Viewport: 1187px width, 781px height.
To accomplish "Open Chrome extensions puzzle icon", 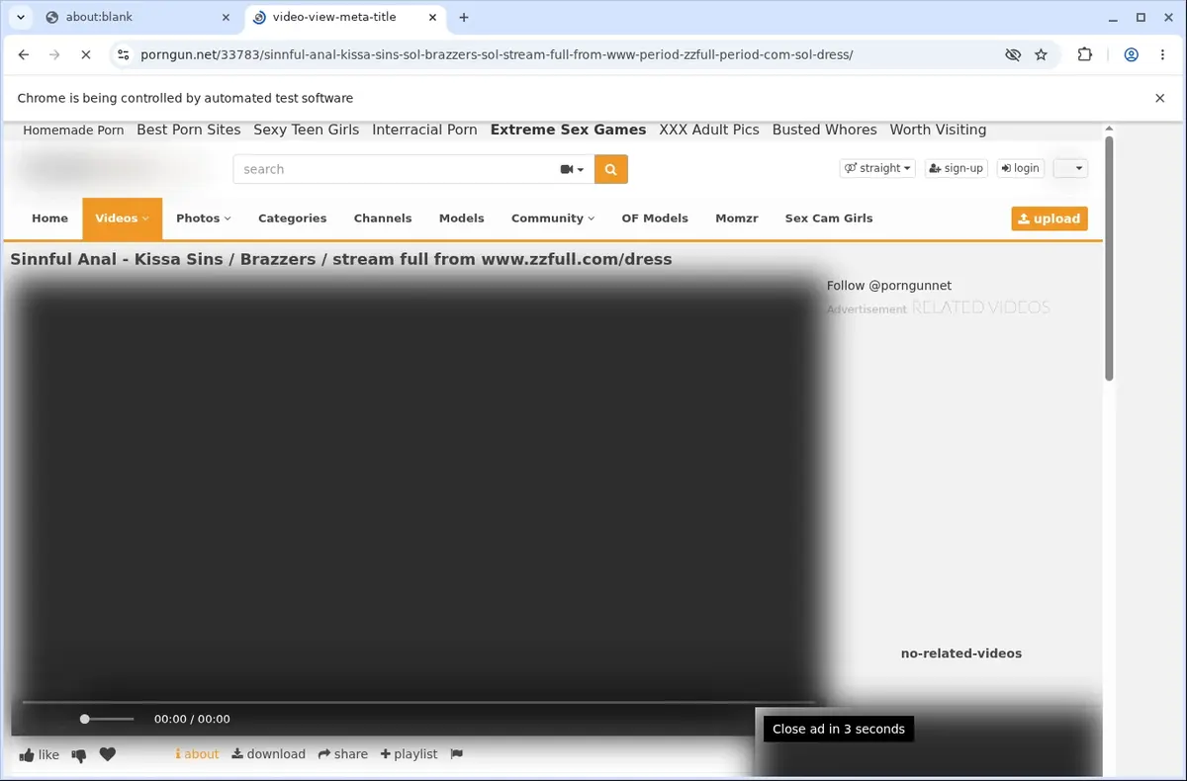I will point(1085,55).
